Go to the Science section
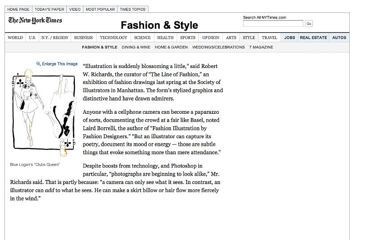 [142, 38]
